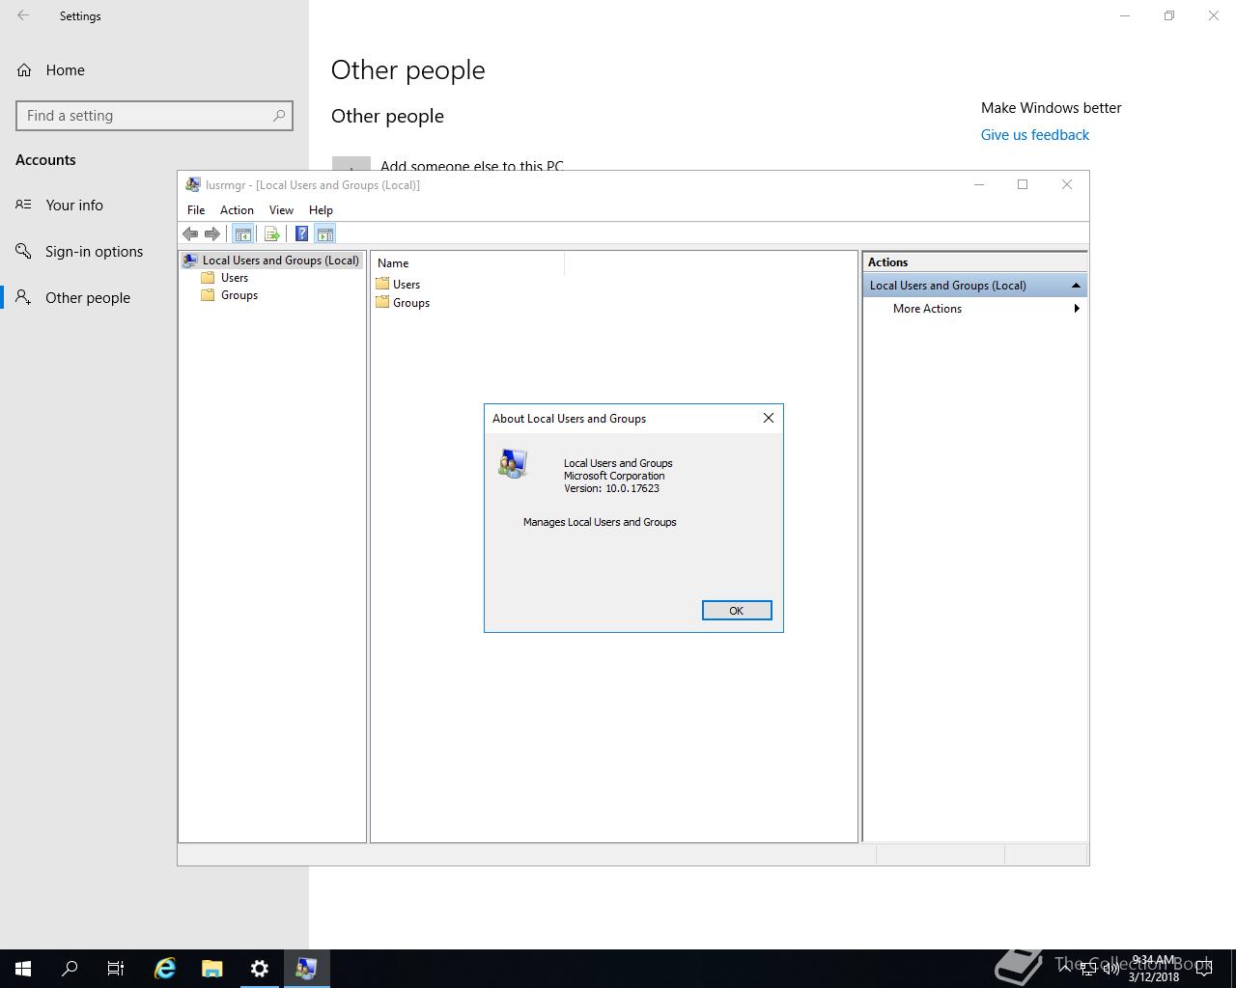
Task: Click OK in the About dialog
Action: pos(737,611)
